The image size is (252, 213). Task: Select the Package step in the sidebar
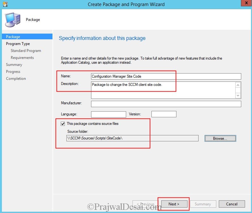coord(27,36)
